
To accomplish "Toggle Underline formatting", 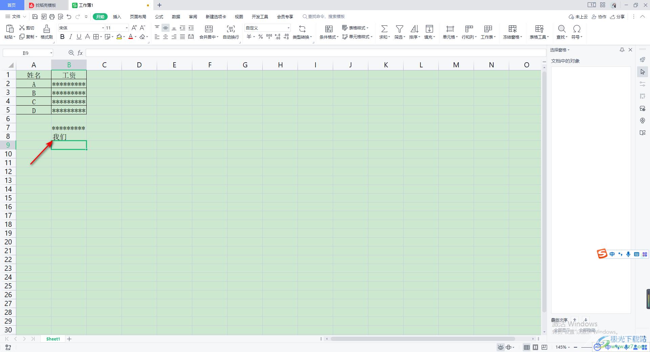I will pyautogui.click(x=79, y=37).
